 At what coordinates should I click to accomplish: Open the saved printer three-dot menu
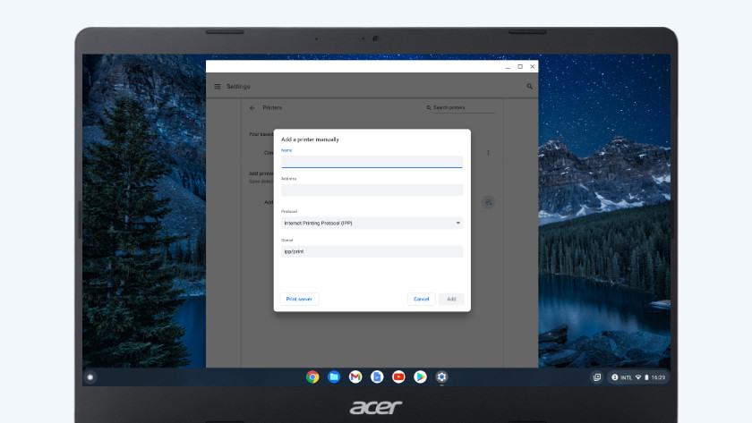488,153
